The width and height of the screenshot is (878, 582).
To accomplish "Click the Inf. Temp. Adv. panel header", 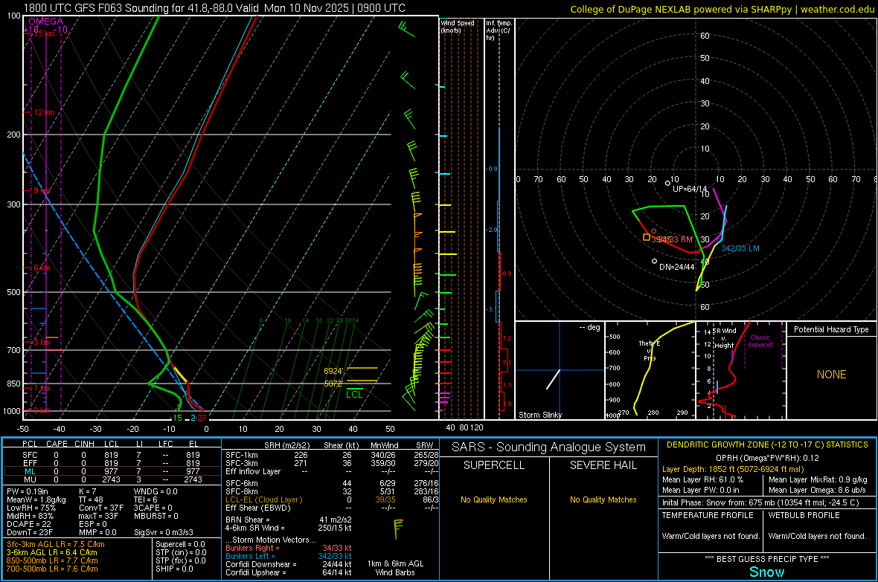I will coord(499,30).
